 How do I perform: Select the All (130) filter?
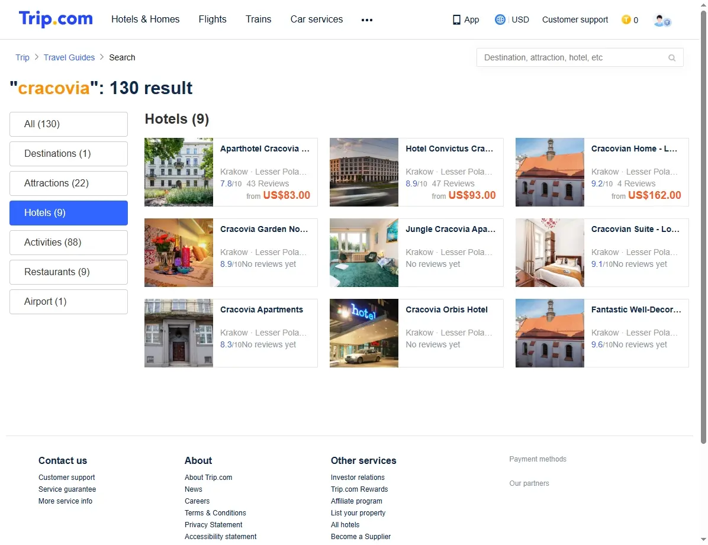tap(69, 124)
